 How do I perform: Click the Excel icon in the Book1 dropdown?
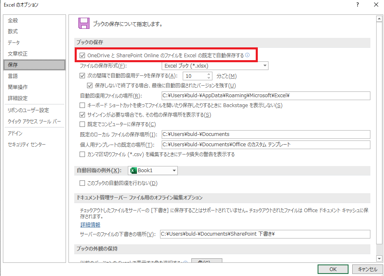click(x=134, y=171)
